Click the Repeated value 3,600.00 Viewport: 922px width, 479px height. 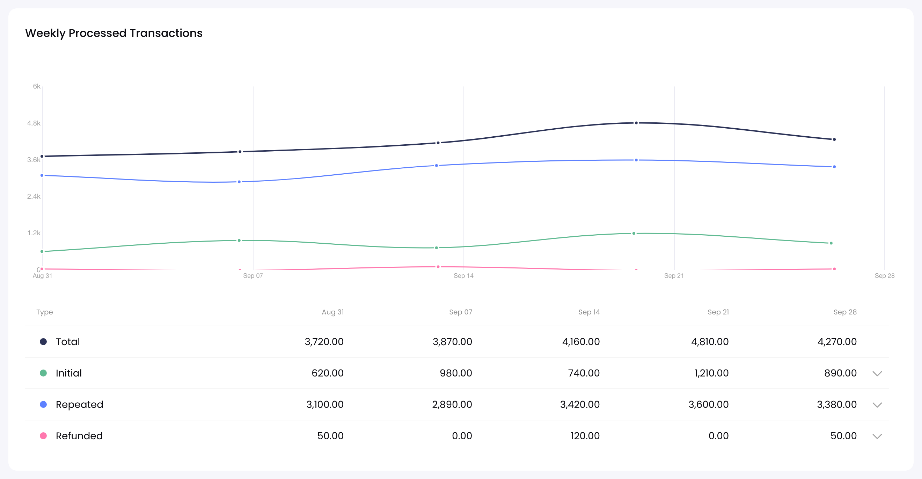[709, 404]
